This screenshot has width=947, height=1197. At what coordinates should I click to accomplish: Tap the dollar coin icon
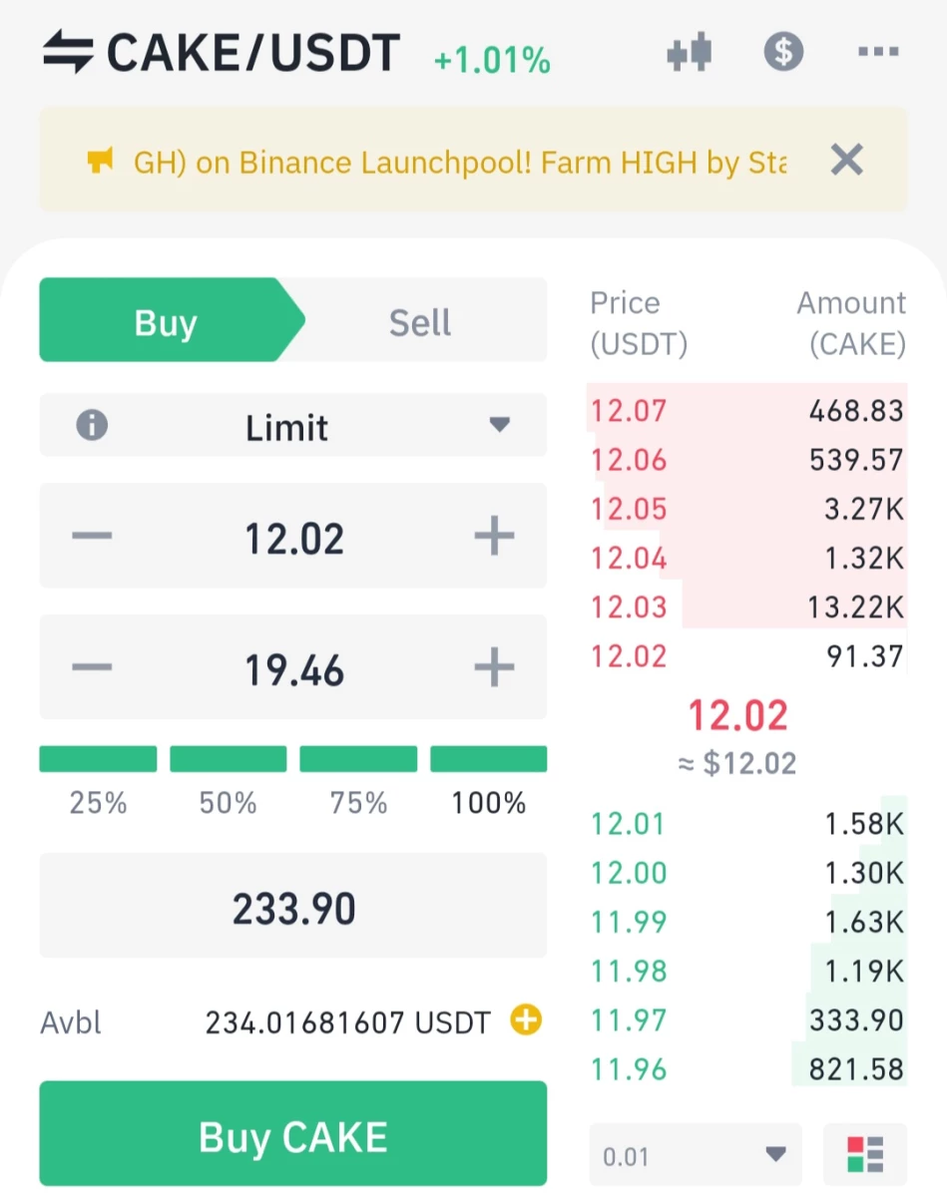coord(783,51)
